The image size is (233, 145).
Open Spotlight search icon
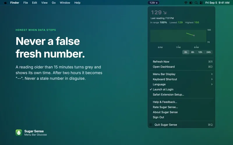point(196,3)
